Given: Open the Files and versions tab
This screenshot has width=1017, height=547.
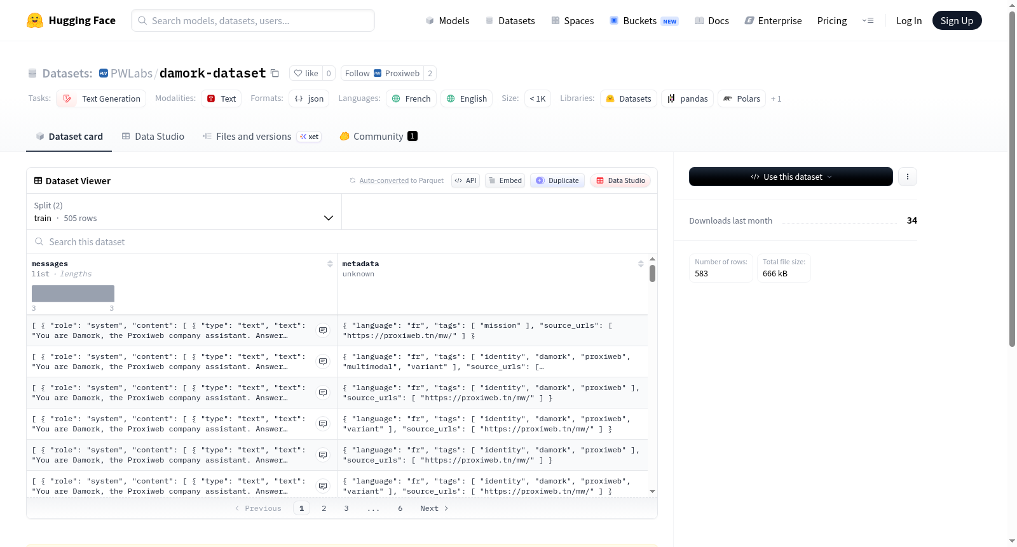Looking at the screenshot, I should pos(262,136).
